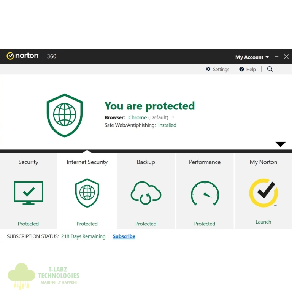Click 218 Days Remaining text
This screenshot has width=292, height=292.
[83, 236]
